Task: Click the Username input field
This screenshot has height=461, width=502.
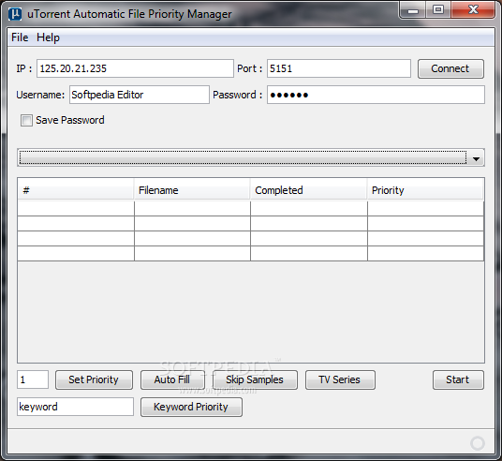Action: [140, 95]
